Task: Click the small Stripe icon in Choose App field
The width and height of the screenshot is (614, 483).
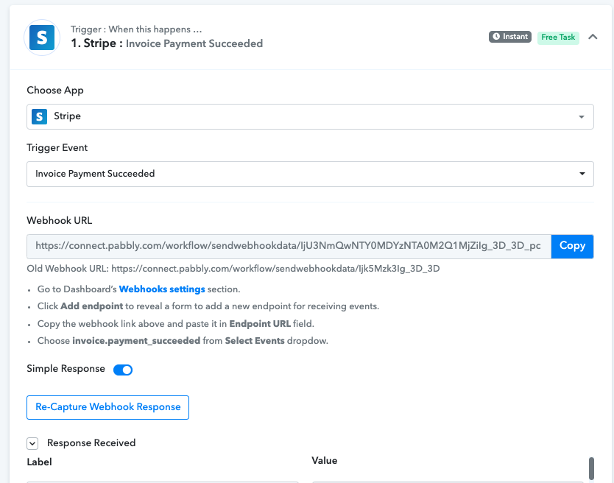Action: (39, 116)
